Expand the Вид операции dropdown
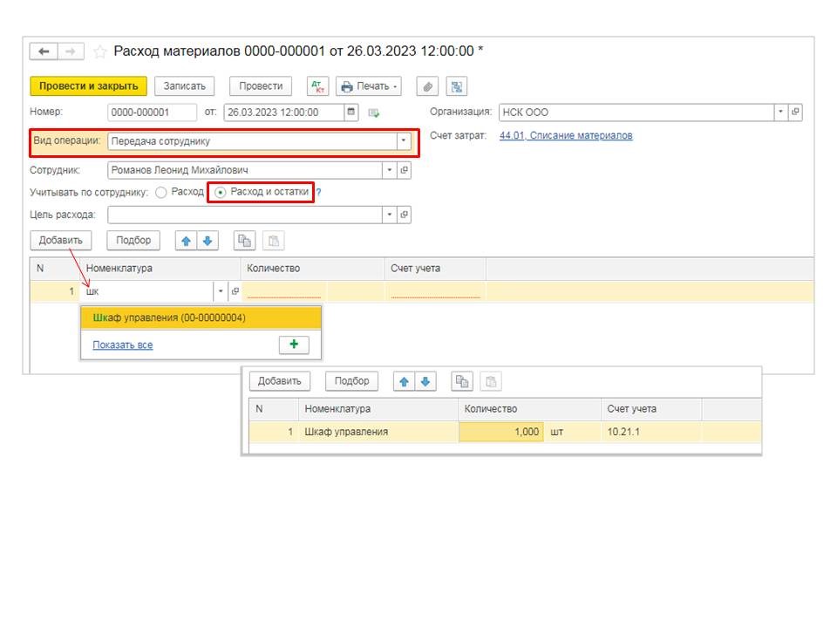Image resolution: width=837 pixels, height=628 pixels. [x=404, y=141]
